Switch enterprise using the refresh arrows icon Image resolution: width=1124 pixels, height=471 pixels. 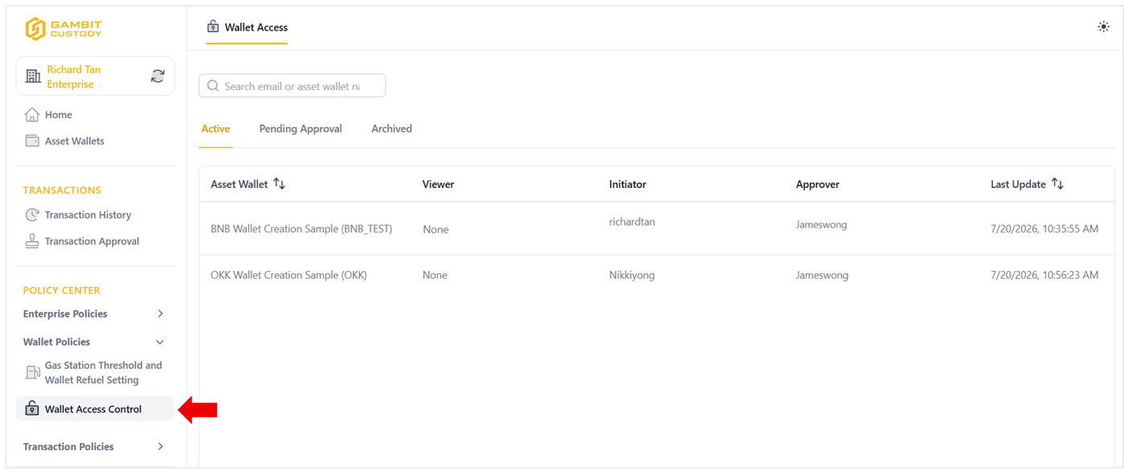[157, 76]
